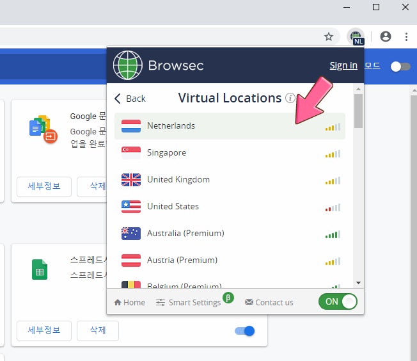This screenshot has width=417, height=361.
Task: Select the Austria (Premium) location
Action: tap(230, 261)
